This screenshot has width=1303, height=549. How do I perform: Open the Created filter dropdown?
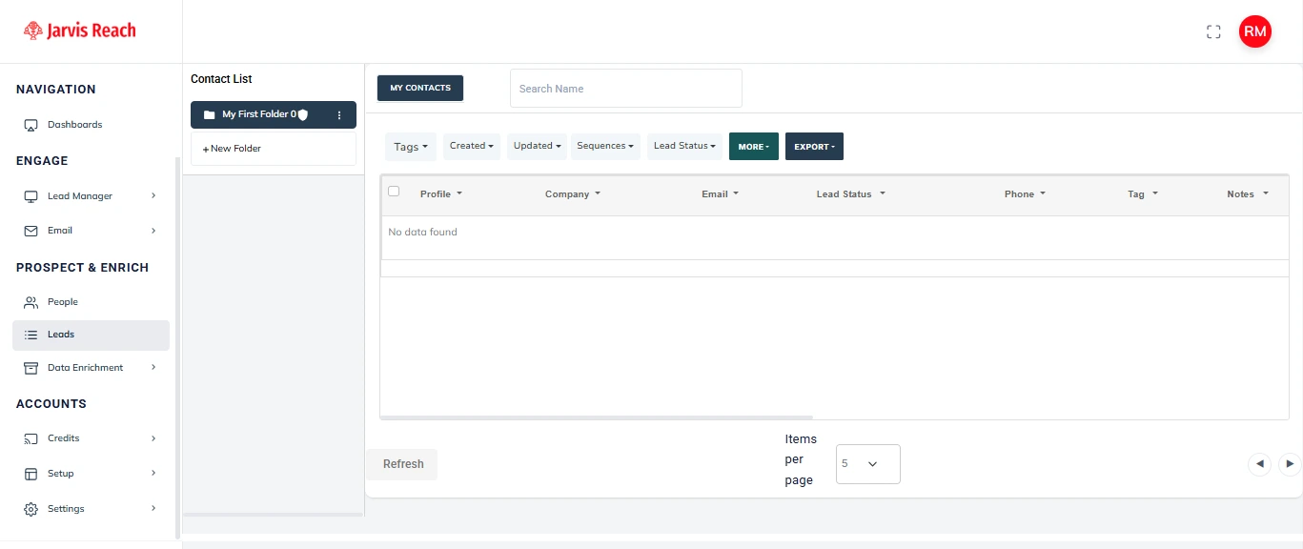(x=472, y=146)
